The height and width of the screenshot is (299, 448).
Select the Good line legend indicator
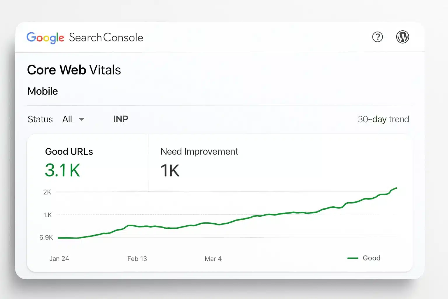(353, 258)
